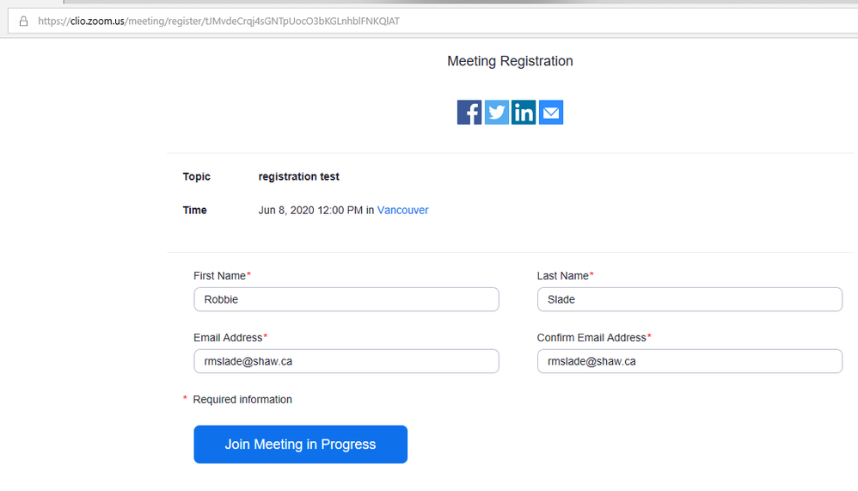Share meeting on Twitter
Viewport: 858px width, 491px height.
[x=497, y=113]
